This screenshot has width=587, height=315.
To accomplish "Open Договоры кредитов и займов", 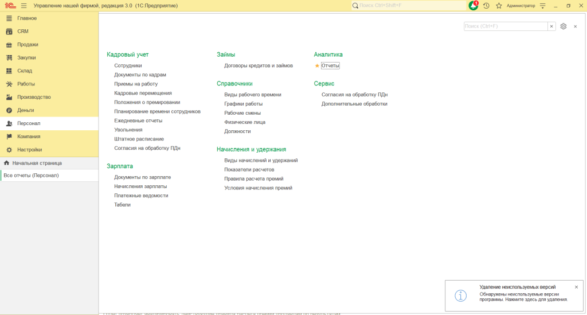I will point(258,65).
